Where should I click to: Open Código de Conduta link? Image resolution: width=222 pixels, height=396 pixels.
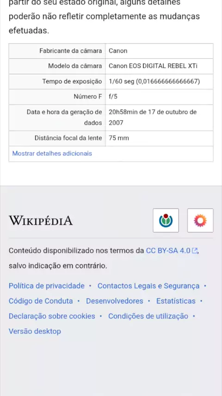point(41,301)
